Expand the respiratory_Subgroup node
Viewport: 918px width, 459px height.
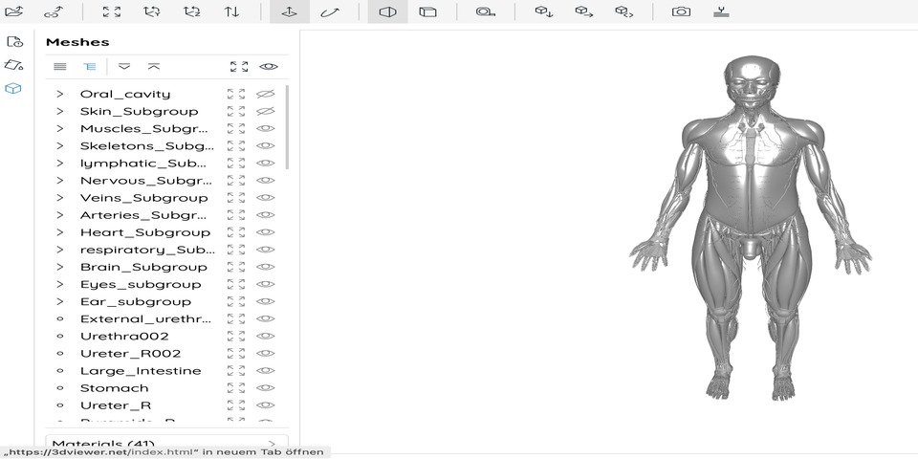coord(59,250)
